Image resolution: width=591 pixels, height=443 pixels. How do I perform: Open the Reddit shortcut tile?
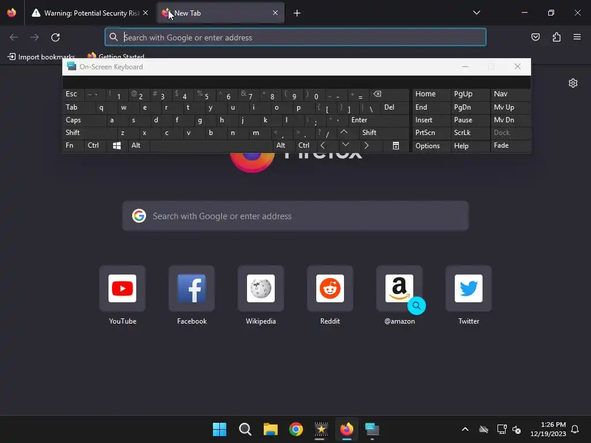[x=330, y=288]
